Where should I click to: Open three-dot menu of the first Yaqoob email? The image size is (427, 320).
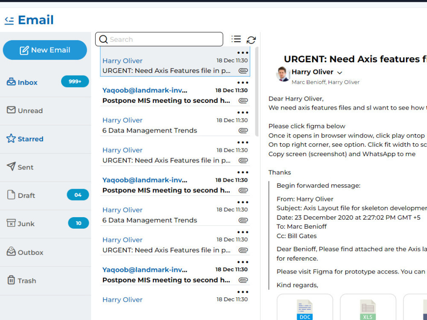[x=243, y=83]
